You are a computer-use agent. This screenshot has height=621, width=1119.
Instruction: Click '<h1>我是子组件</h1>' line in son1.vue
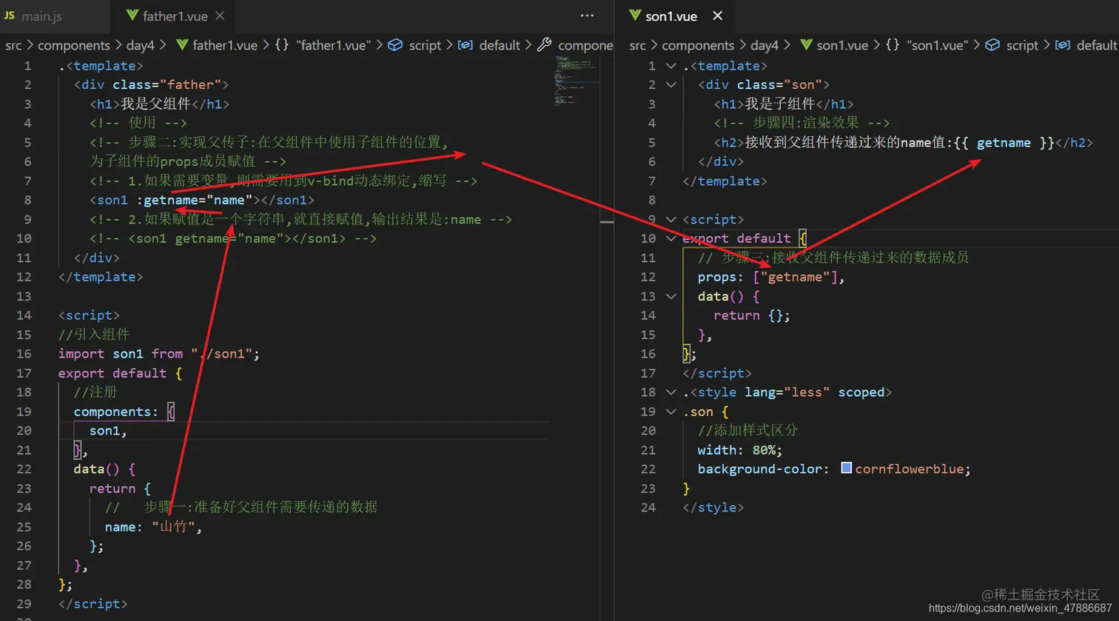coord(784,104)
